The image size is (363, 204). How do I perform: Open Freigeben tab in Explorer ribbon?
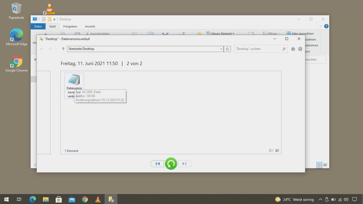[x=70, y=27]
